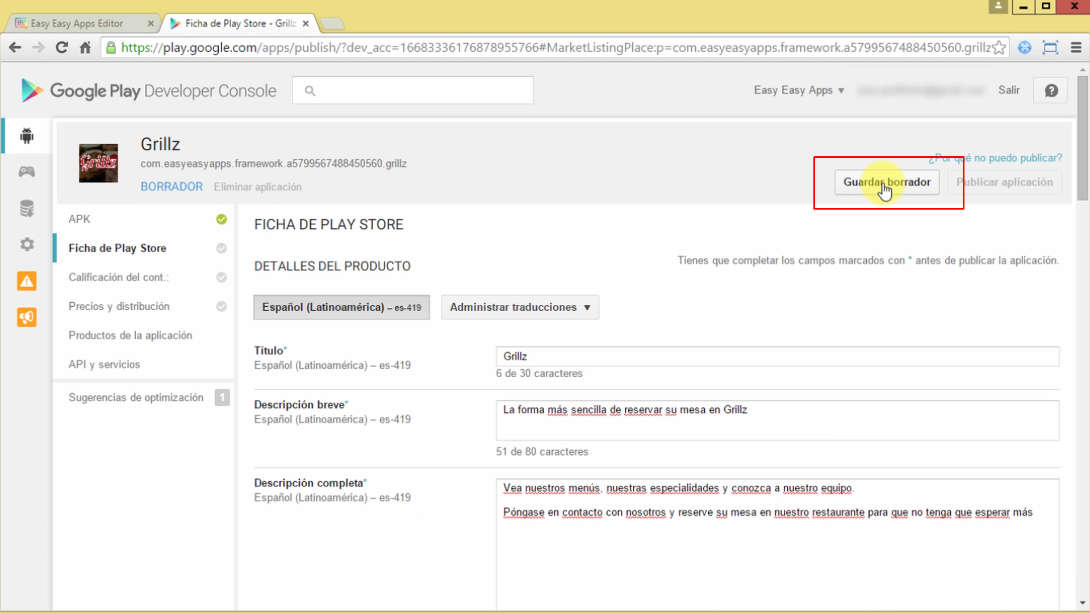
Task: Click the Calificación del cont. checkmark
Action: point(221,277)
